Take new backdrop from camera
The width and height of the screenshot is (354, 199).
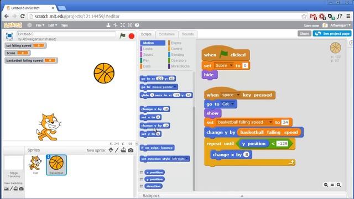(21, 188)
